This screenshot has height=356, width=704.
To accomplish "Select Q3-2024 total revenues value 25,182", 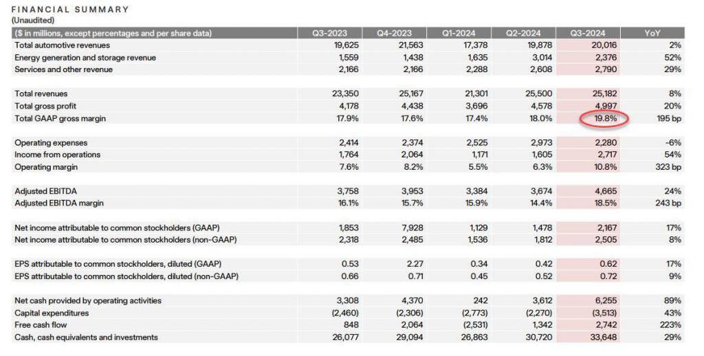I will [604, 94].
